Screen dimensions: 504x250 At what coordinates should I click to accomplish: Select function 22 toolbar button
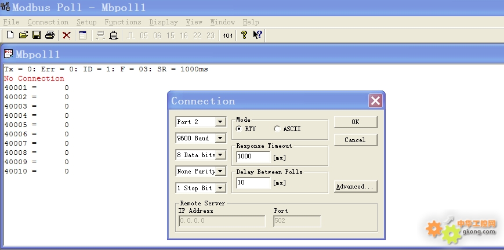197,35
